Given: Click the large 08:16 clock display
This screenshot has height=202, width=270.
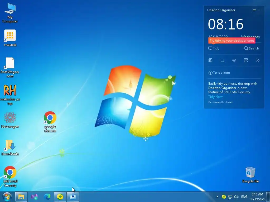Looking at the screenshot, I should [x=226, y=24].
